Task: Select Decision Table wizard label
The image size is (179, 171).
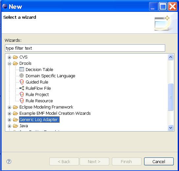Action: [x=39, y=69]
